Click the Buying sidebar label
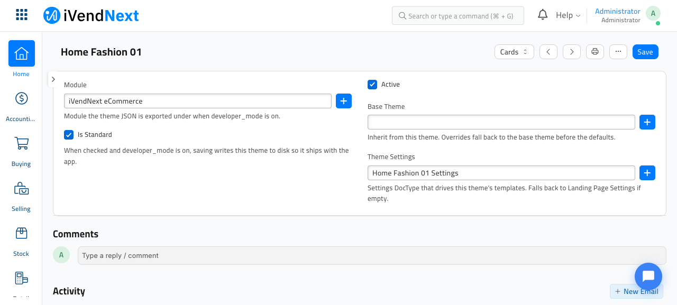This screenshot has width=677, height=305. point(21,164)
